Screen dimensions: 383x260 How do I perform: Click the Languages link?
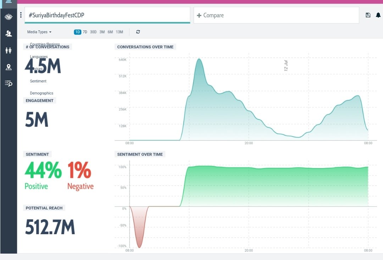coord(39,57)
